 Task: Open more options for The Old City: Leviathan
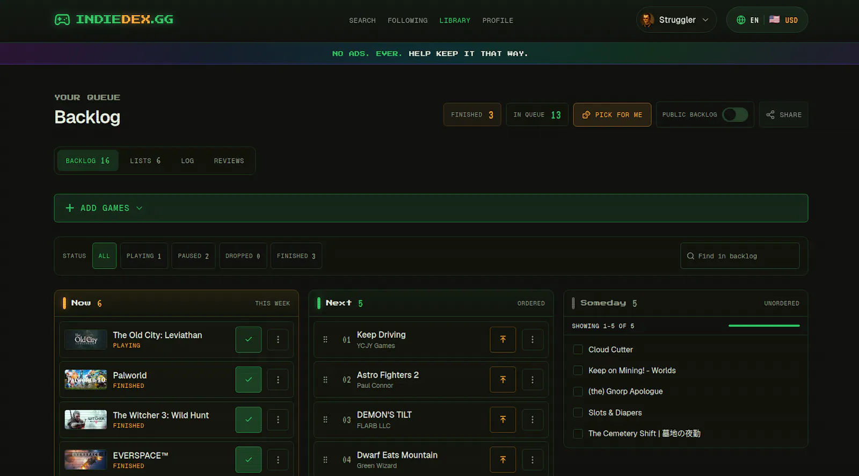(278, 340)
